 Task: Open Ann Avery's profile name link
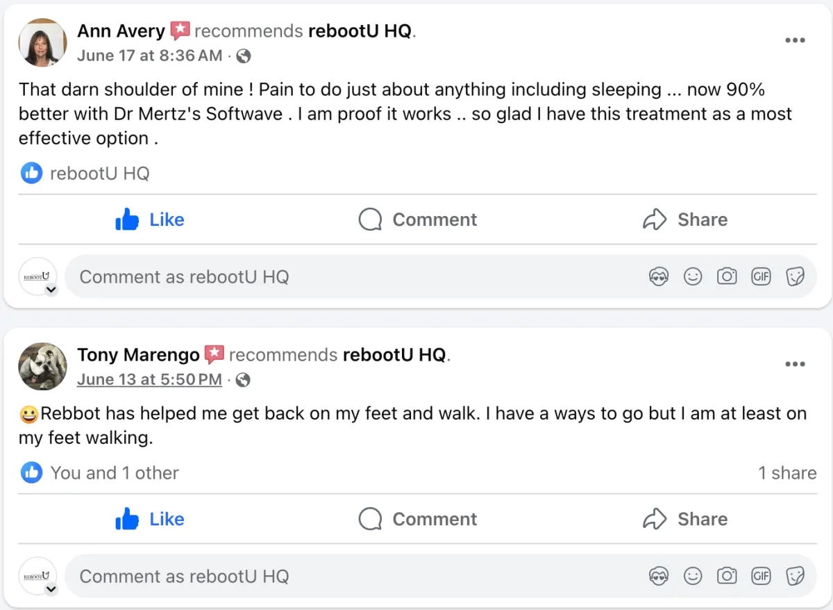(x=121, y=31)
